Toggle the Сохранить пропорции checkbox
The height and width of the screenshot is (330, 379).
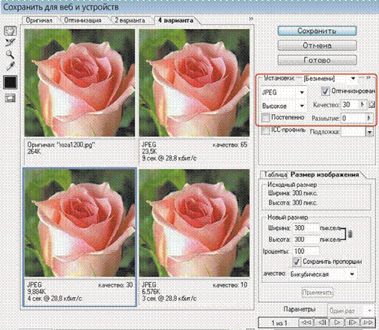[297, 261]
